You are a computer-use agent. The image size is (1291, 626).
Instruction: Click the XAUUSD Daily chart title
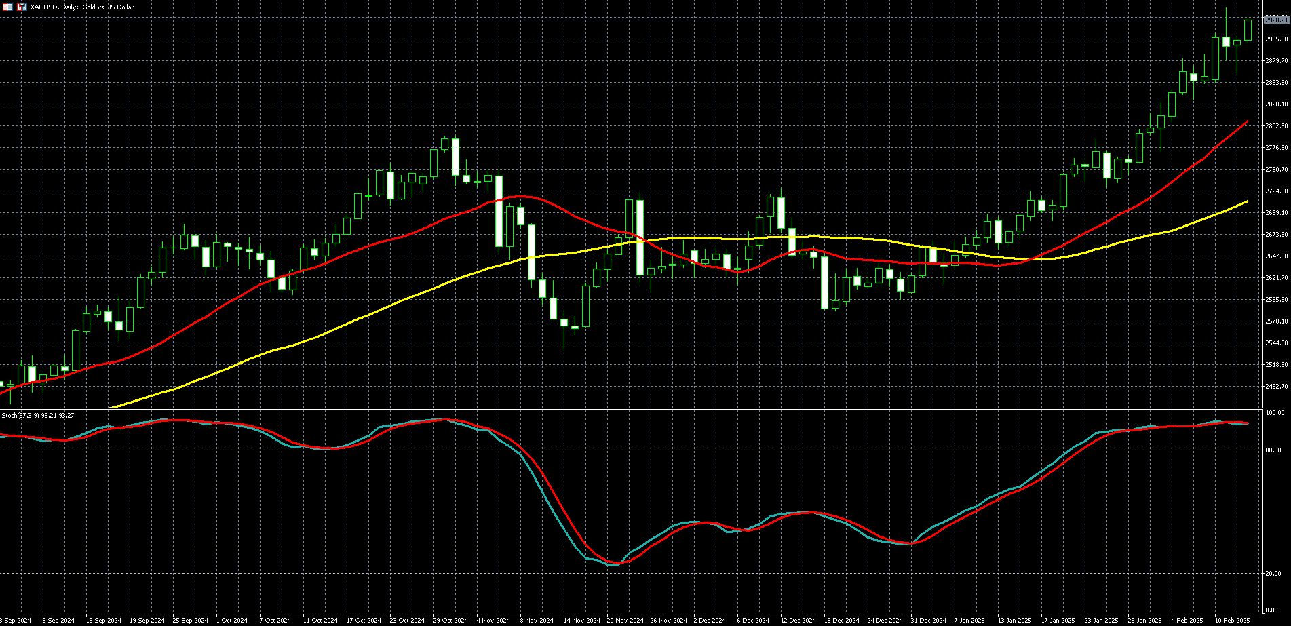click(82, 7)
